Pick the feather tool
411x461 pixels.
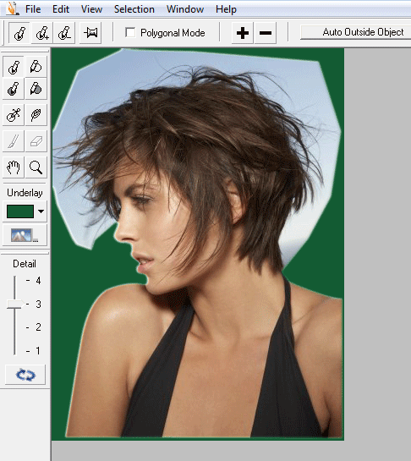coord(36,115)
